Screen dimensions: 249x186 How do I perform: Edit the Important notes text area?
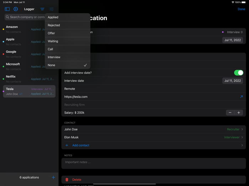[154, 163]
